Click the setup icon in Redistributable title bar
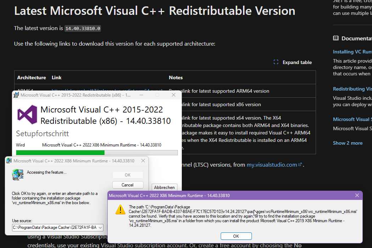This screenshot has height=248, width=372. pyautogui.click(x=16, y=95)
